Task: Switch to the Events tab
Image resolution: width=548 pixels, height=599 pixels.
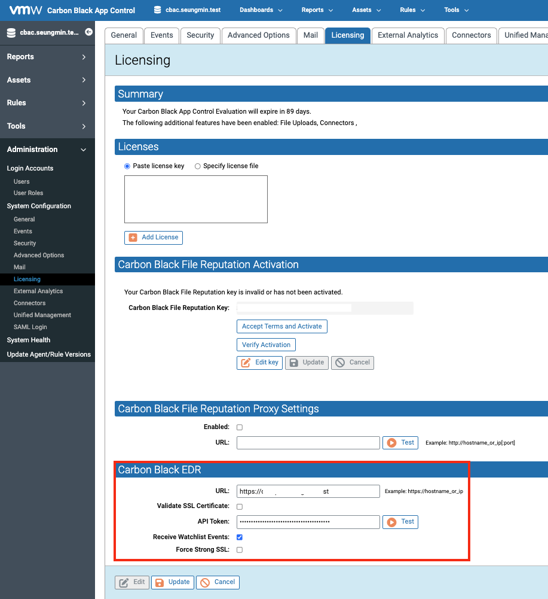Action: point(162,35)
